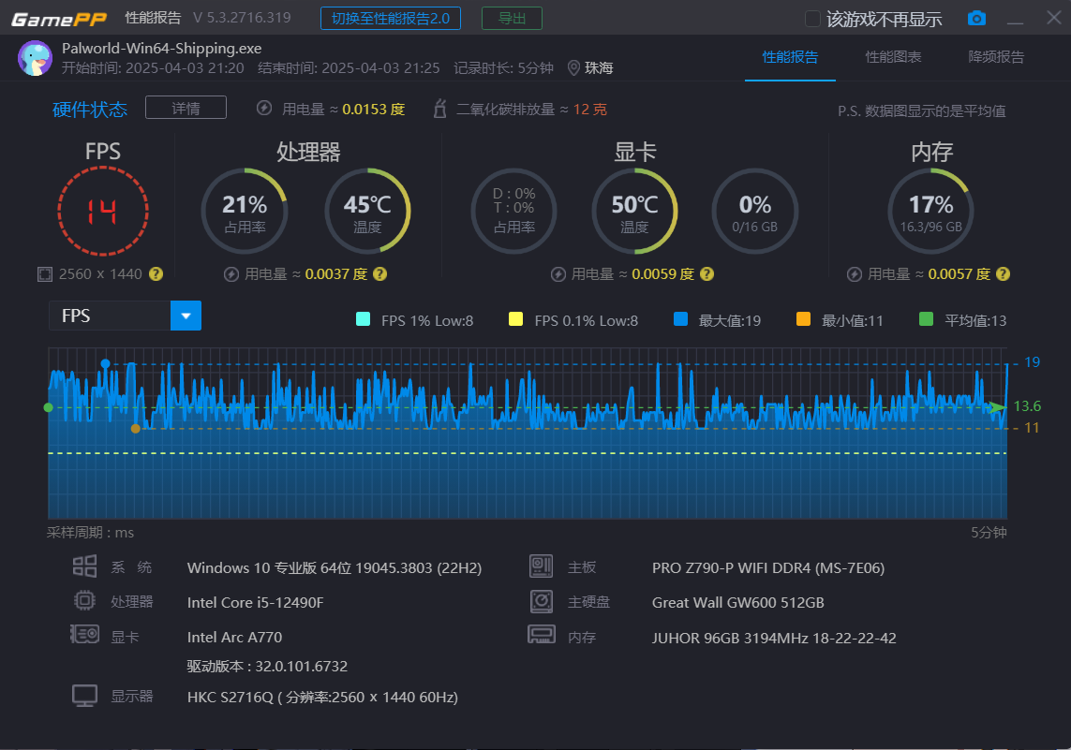Click the CO2 emission bottle icon
The width and height of the screenshot is (1071, 750).
(440, 109)
